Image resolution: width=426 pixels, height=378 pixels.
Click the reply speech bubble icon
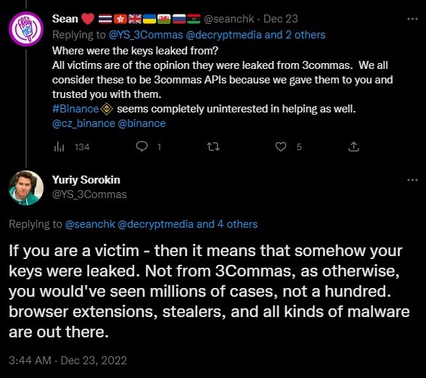click(142, 147)
